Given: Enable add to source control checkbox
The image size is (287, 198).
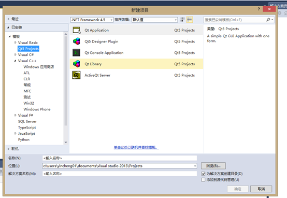Looking at the screenshot, I should 203,180.
